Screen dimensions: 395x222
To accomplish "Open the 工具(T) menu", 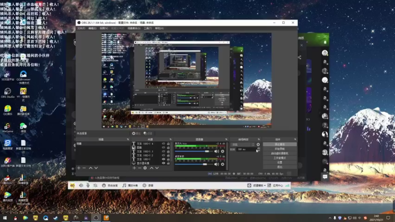I will click(148, 28).
